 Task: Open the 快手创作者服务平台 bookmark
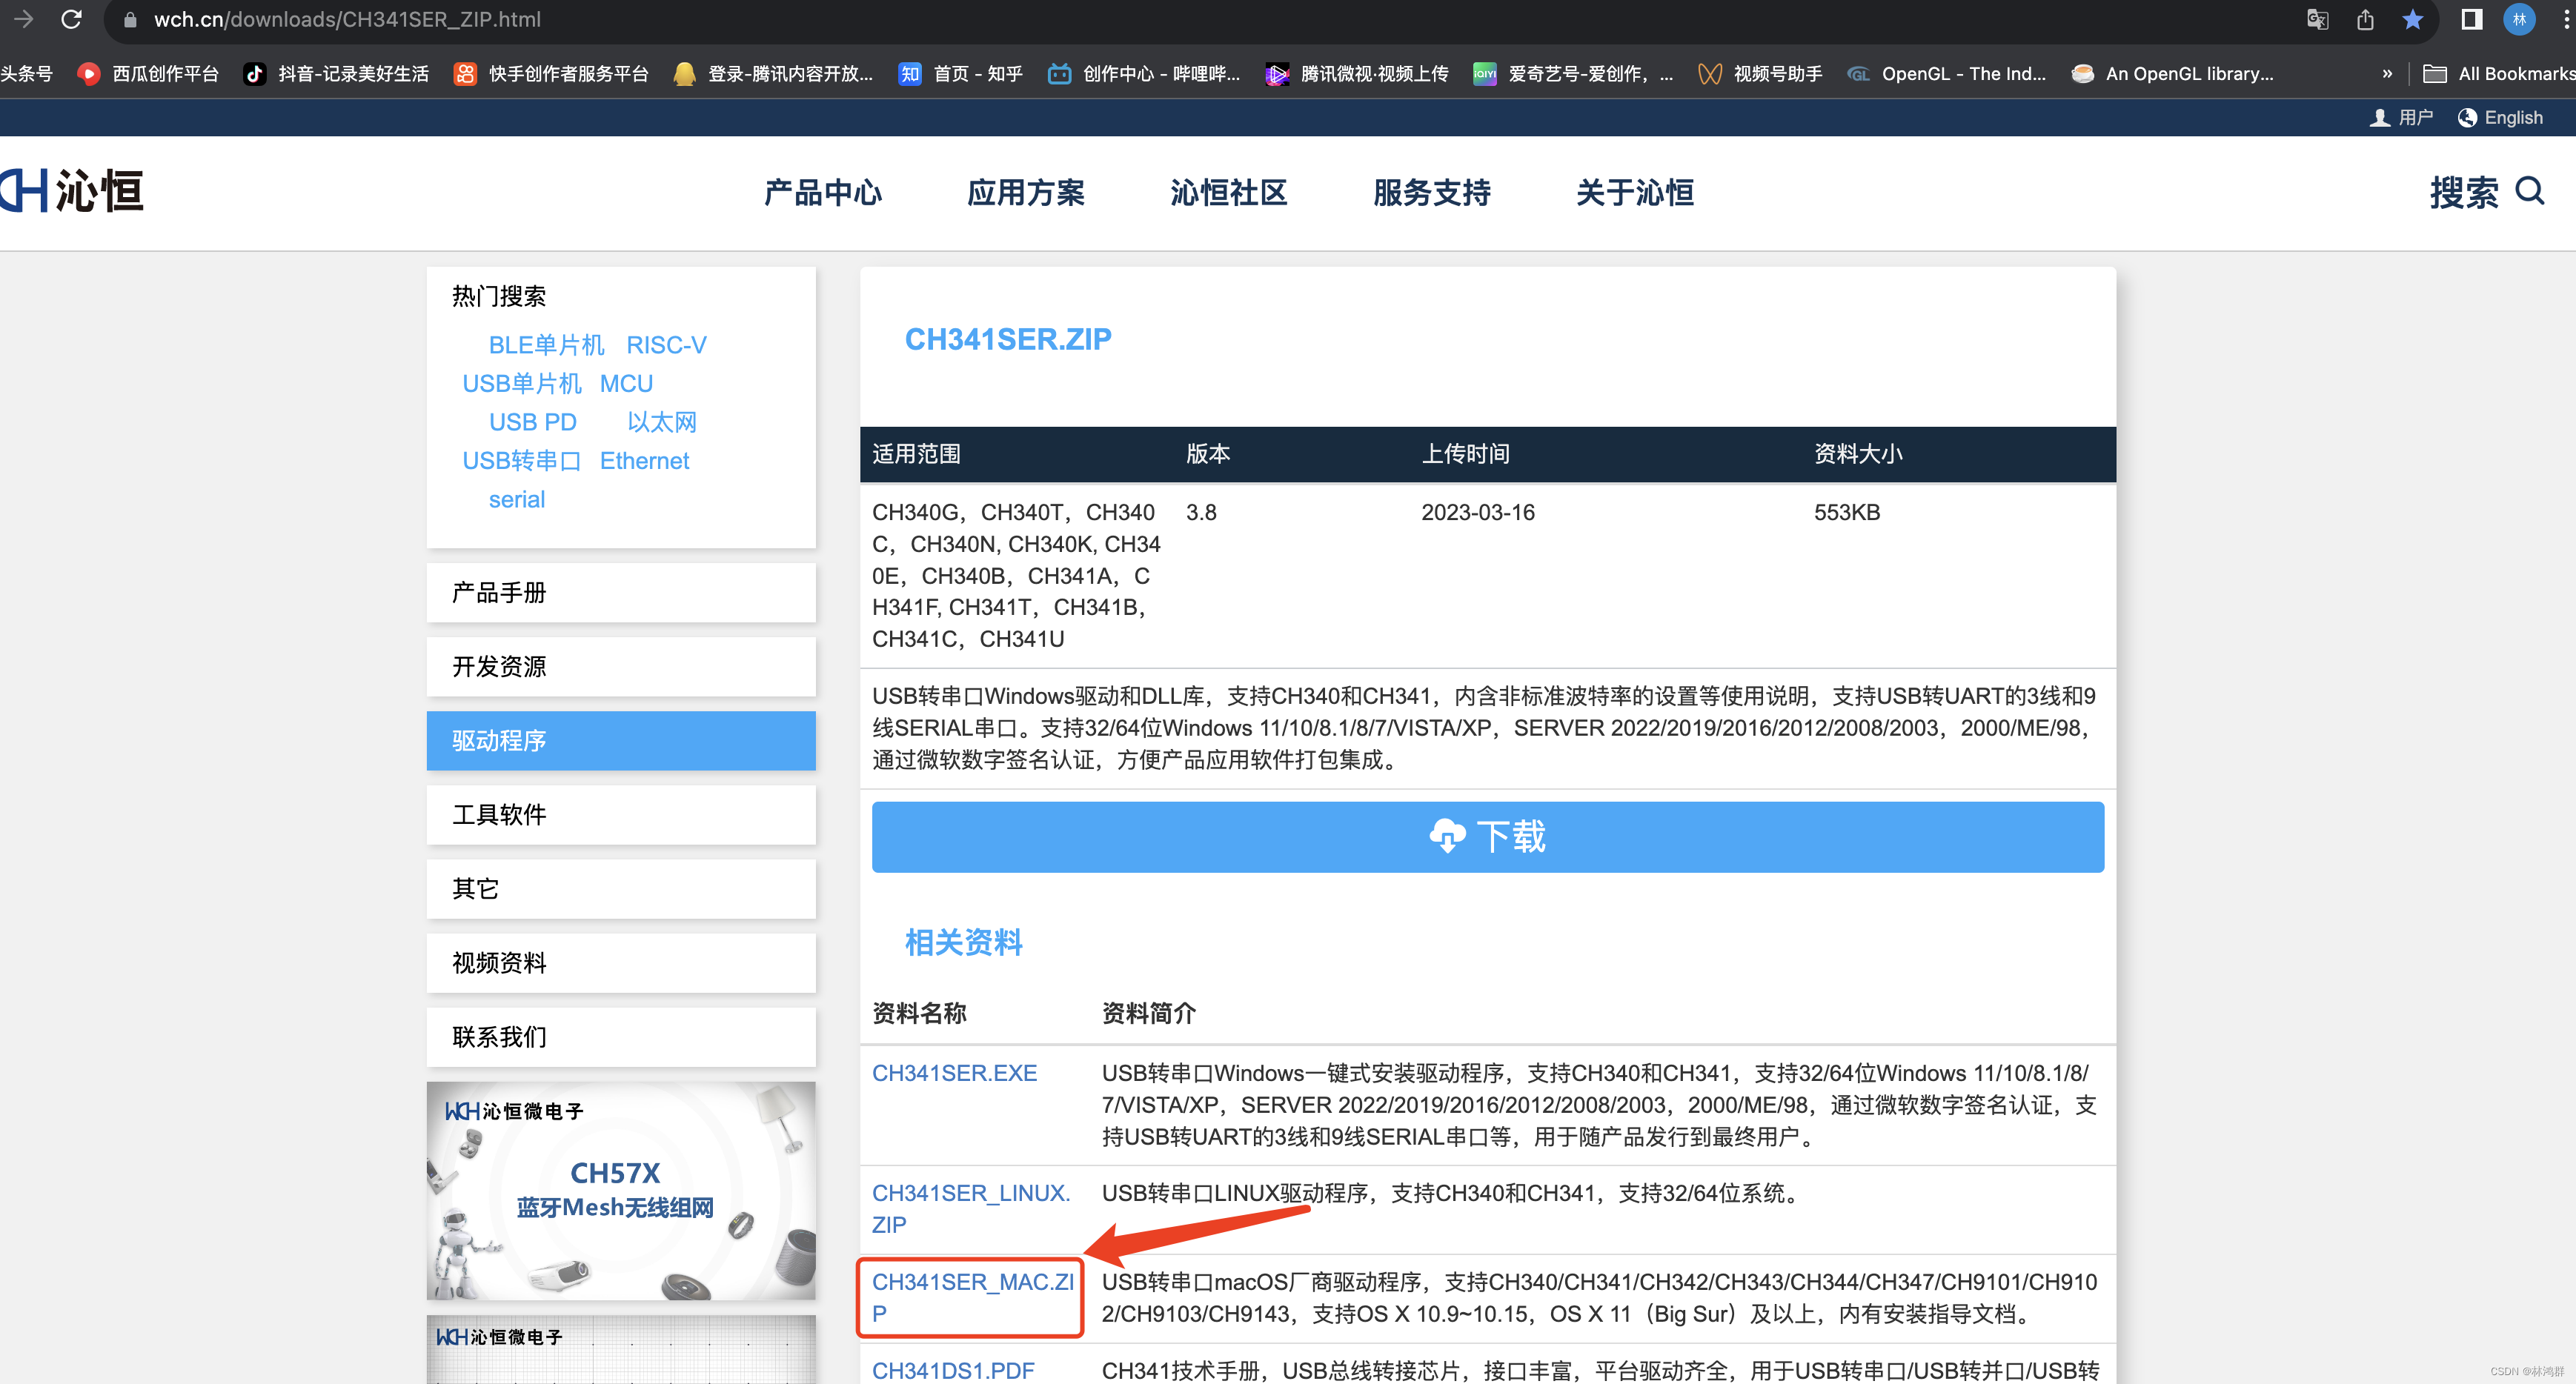point(551,74)
